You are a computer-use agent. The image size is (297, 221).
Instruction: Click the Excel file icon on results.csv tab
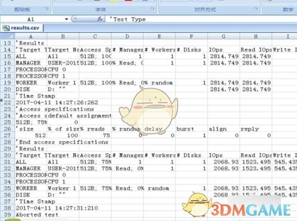(x=6, y=28)
